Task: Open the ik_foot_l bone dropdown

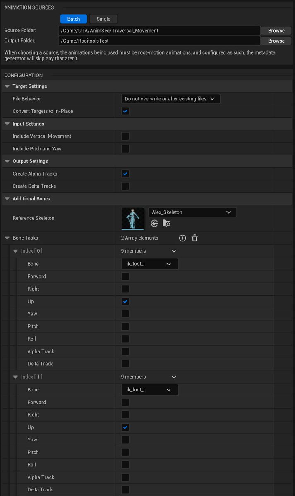Action: point(150,264)
